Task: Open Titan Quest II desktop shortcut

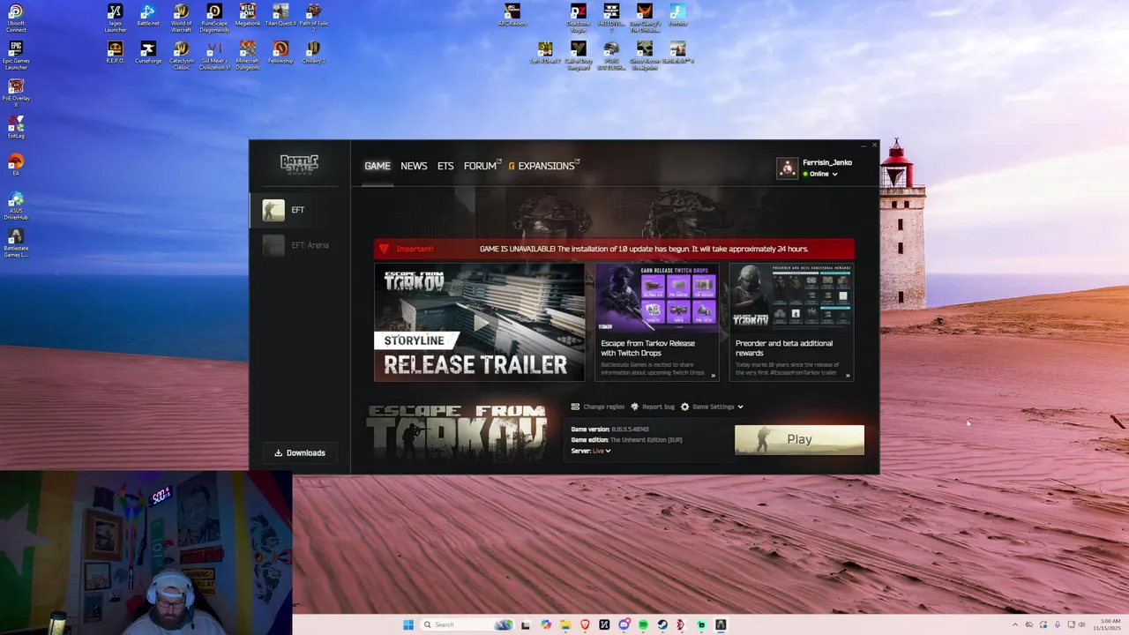Action: point(280,16)
